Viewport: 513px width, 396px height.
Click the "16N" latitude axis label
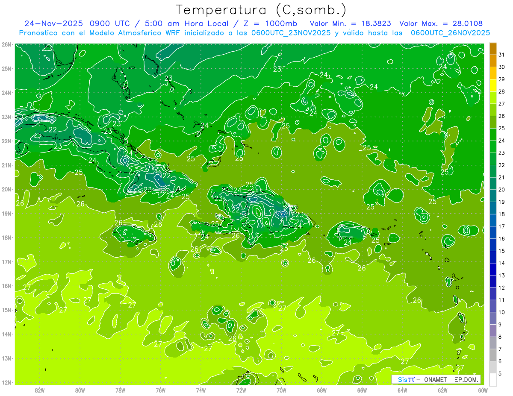tap(6, 286)
